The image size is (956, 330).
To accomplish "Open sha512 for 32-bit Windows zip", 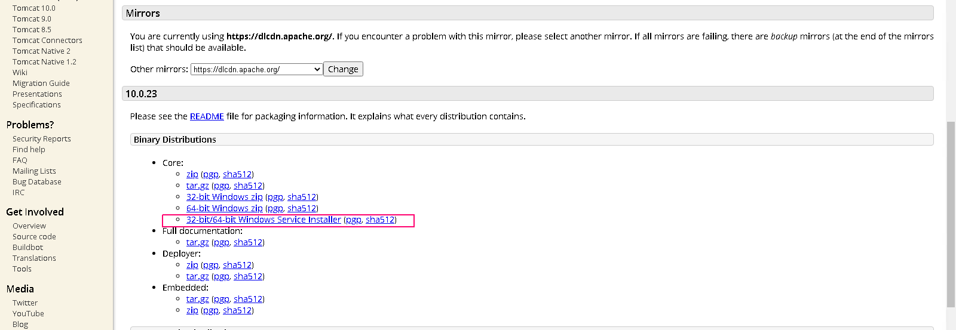I will 302,197.
